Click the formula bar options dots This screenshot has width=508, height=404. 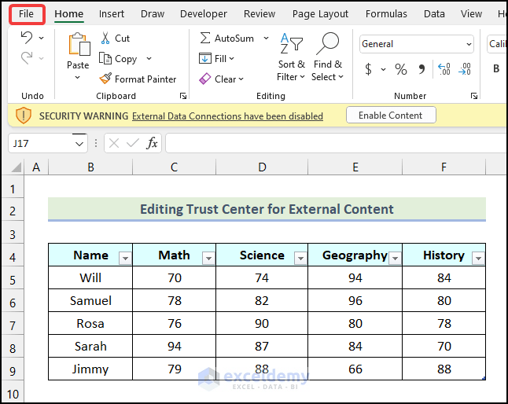(96, 143)
